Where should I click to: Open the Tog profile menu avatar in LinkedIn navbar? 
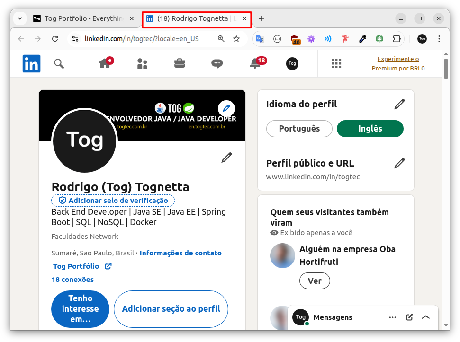(x=292, y=63)
